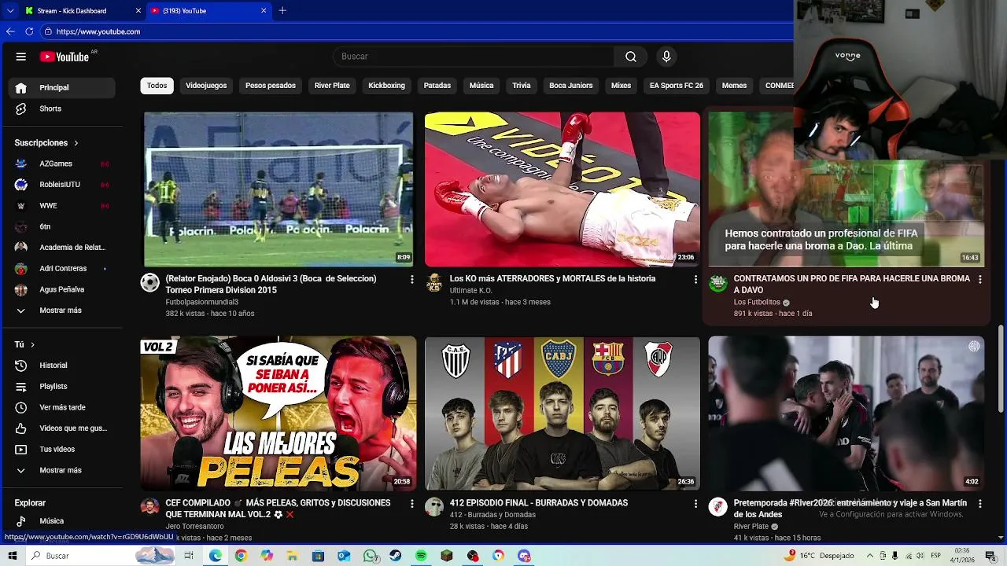
Task: Open Burradas y Domadas channel avatar
Action: pyautogui.click(x=433, y=507)
